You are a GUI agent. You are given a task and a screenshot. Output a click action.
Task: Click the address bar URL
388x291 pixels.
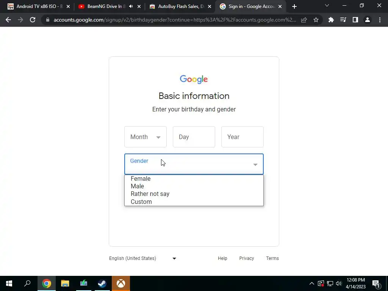(x=175, y=20)
